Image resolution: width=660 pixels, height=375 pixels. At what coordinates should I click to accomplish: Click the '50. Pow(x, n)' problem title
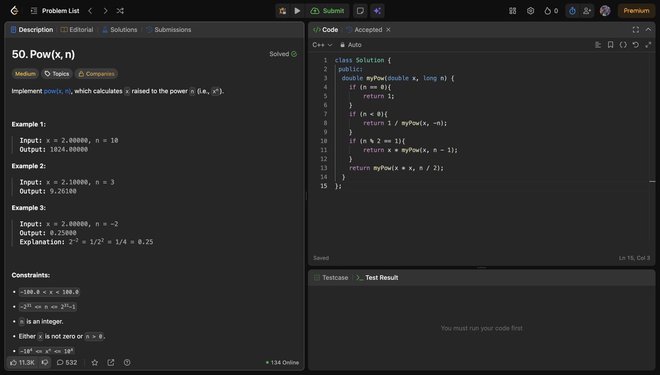[x=43, y=54]
